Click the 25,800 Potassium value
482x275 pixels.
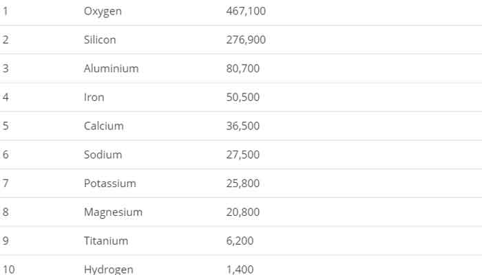(243, 184)
